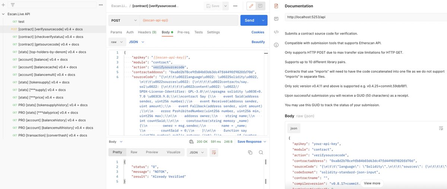The width and height of the screenshot is (447, 189).
Task: Switch response view to Raw
Action: click(134, 152)
